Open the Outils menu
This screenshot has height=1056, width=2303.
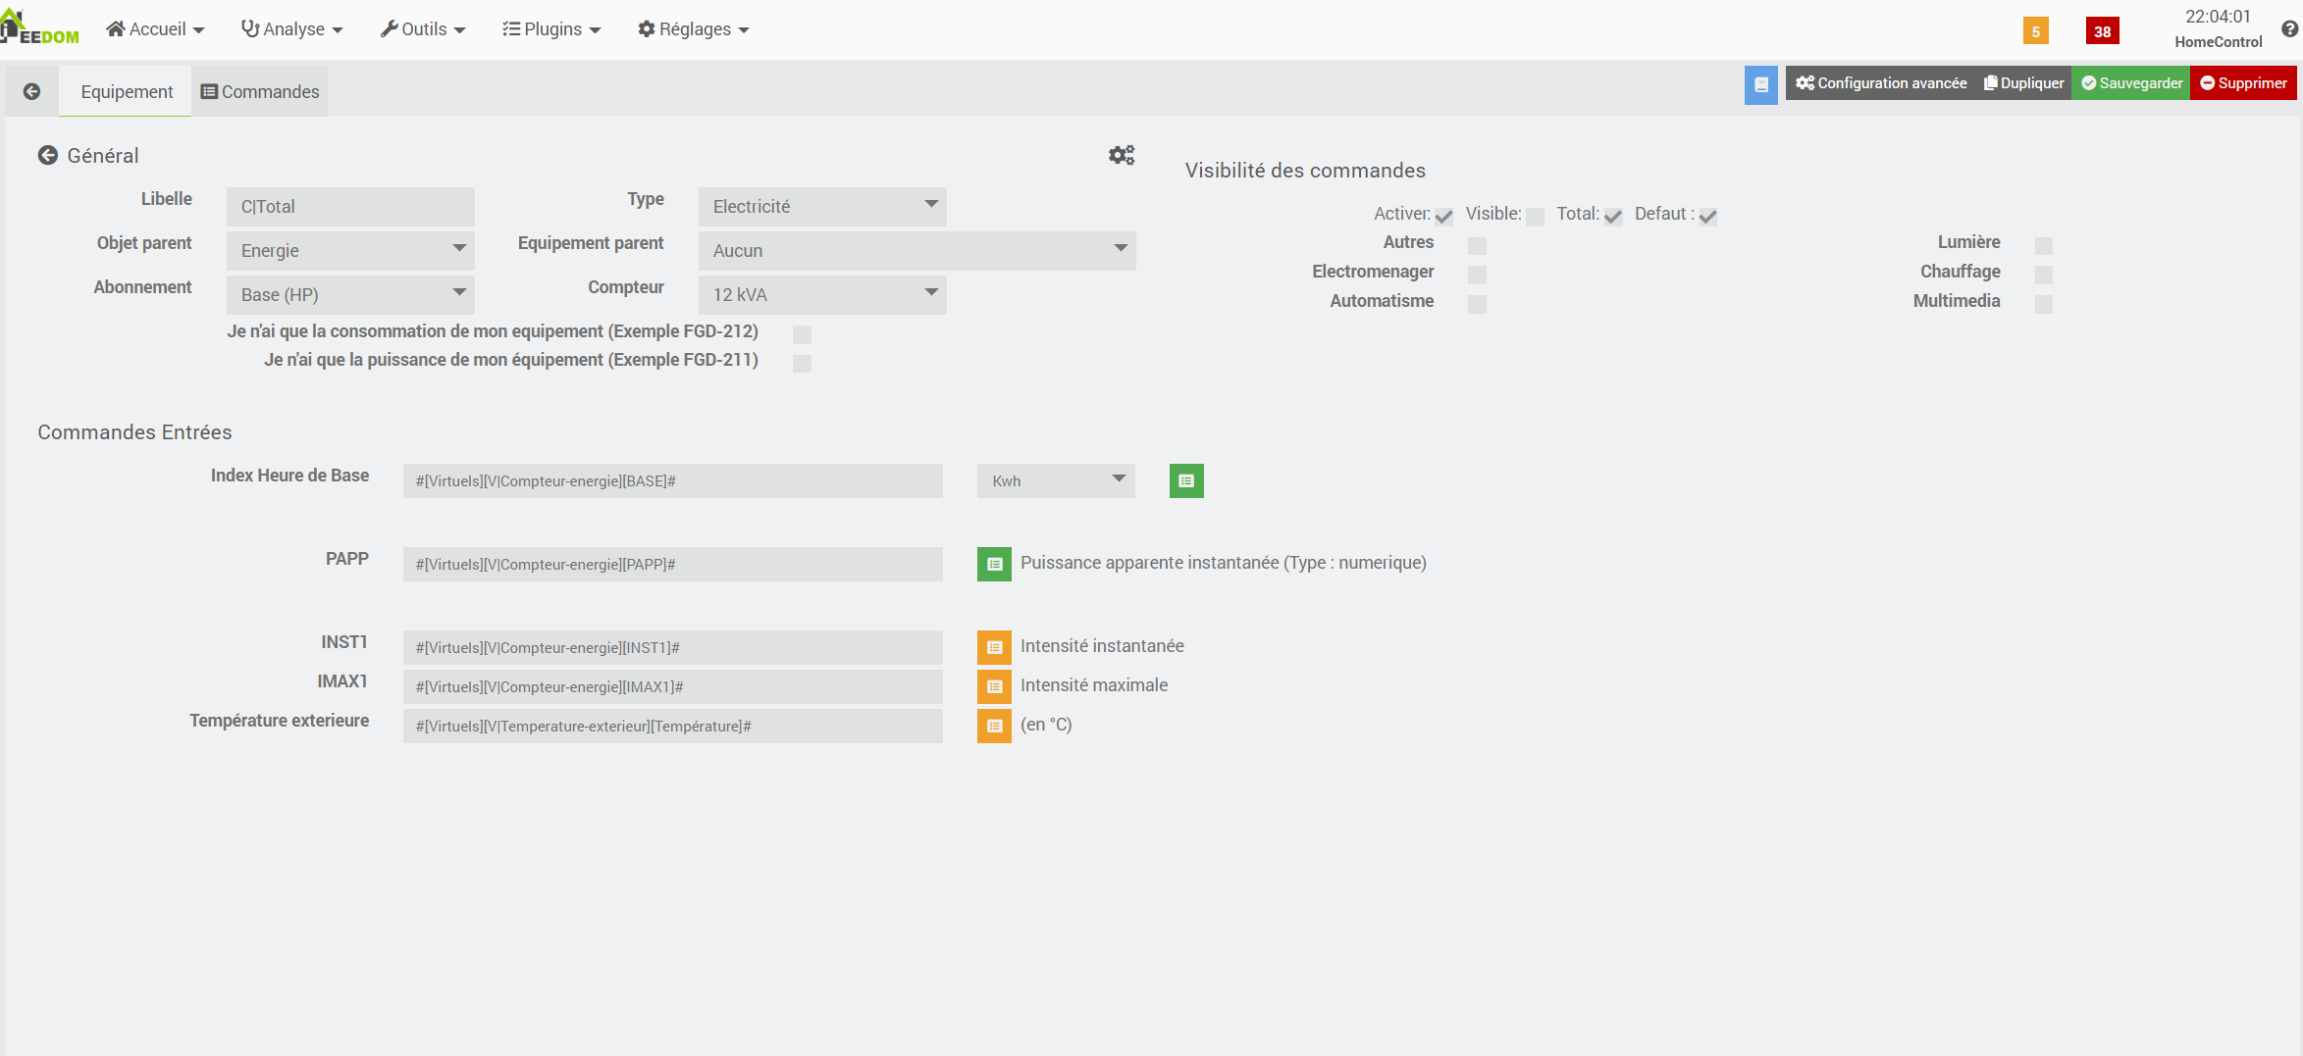click(x=423, y=29)
